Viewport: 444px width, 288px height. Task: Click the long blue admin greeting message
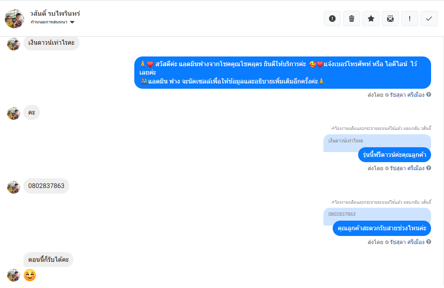pyautogui.click(x=283, y=73)
